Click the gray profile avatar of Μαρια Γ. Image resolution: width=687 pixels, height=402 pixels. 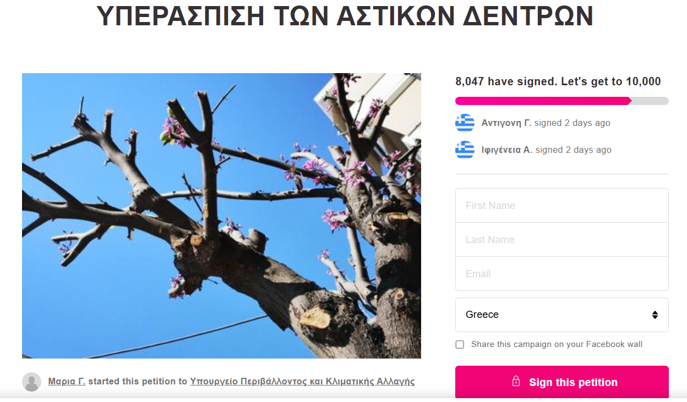[x=31, y=382]
